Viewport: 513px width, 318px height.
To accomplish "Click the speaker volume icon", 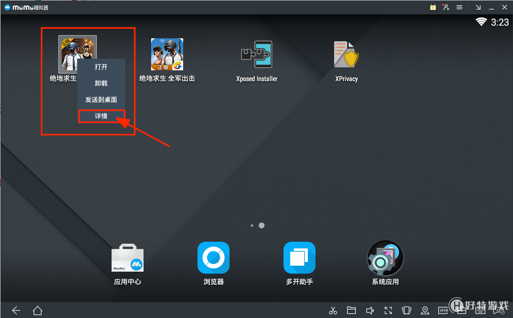I will click(x=370, y=310).
